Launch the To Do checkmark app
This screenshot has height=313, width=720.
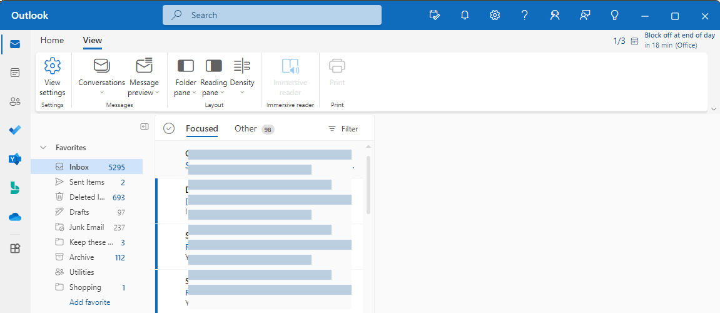[15, 130]
